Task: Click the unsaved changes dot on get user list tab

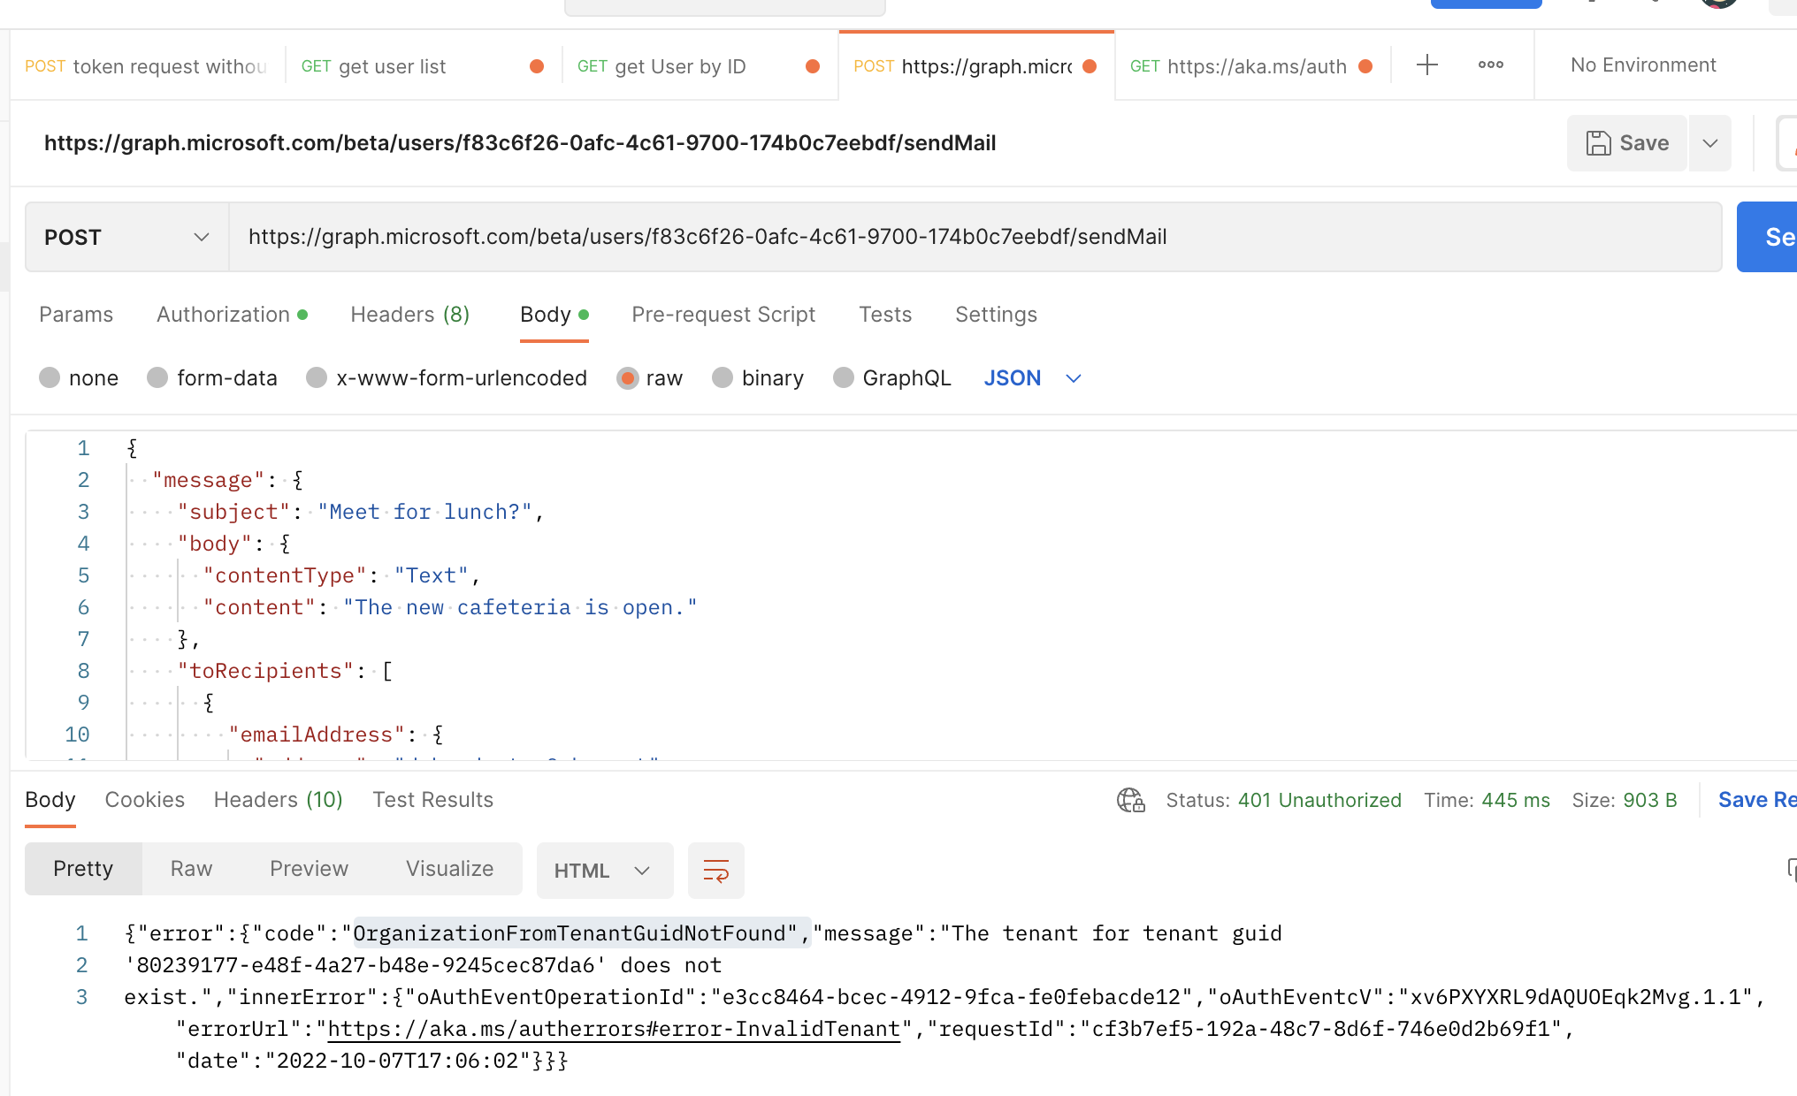Action: coord(537,65)
